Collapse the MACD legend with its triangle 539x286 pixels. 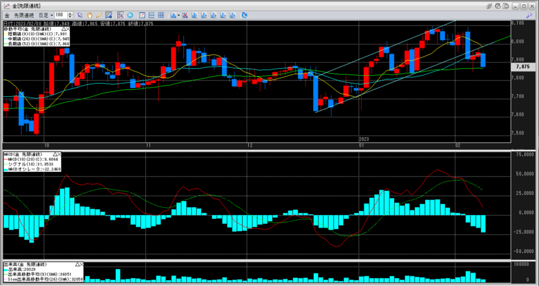54,154
